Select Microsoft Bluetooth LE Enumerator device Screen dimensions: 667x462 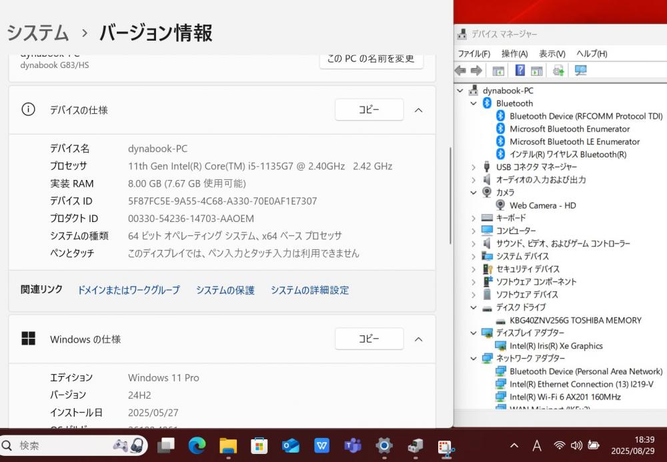click(x=575, y=141)
